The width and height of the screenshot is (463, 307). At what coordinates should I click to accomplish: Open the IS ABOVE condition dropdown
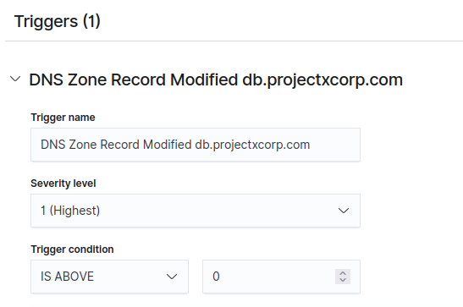tap(109, 277)
